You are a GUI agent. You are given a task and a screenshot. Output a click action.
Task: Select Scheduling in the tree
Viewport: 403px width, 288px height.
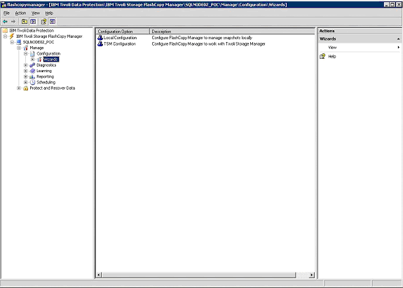click(x=46, y=83)
